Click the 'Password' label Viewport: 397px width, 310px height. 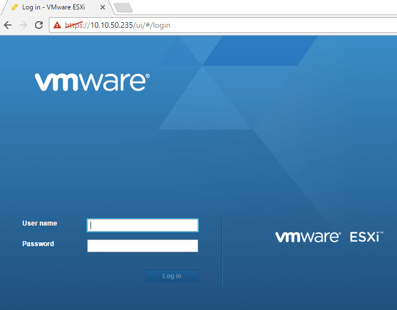(x=38, y=244)
